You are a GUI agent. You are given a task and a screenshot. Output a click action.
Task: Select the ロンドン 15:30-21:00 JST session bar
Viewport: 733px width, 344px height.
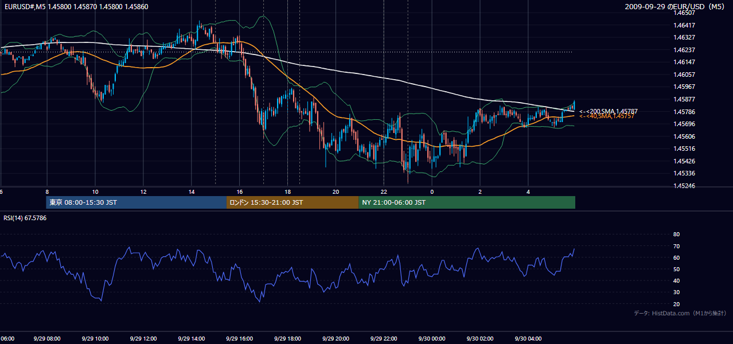point(293,202)
